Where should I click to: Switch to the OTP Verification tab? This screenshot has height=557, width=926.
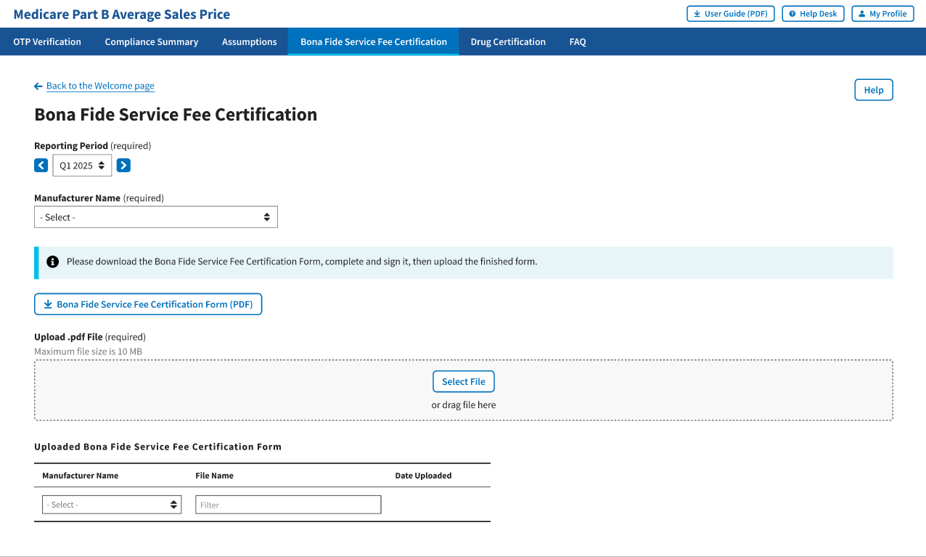point(47,42)
